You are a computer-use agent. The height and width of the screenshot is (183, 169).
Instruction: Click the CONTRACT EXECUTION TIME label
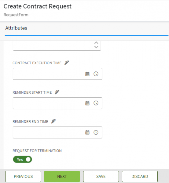[x=37, y=63]
